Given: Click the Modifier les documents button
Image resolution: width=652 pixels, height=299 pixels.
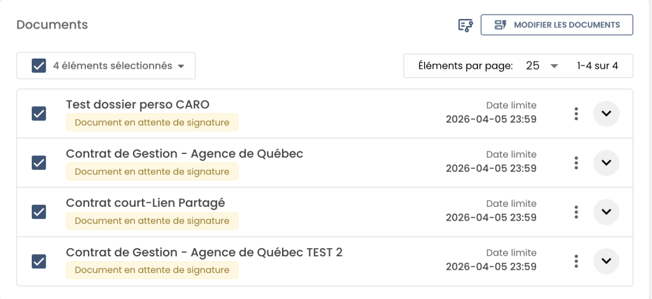Looking at the screenshot, I should pyautogui.click(x=556, y=25).
